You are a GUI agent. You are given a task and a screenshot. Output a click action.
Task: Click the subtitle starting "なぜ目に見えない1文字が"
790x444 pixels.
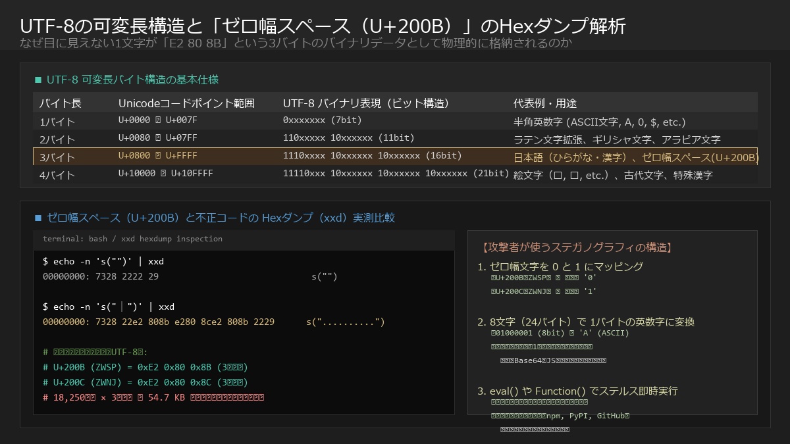point(296,43)
